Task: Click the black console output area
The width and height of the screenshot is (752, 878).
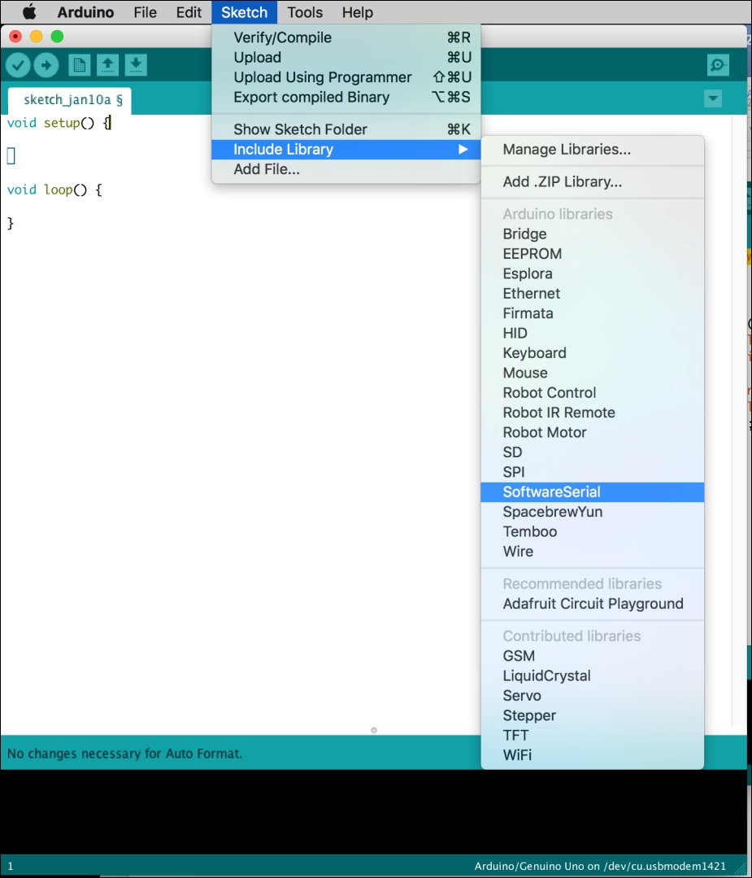Action: pos(374,812)
